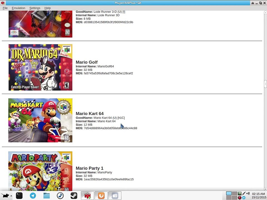Click the small Telegram tray icon
This screenshot has width=267, height=200.
[244, 197]
